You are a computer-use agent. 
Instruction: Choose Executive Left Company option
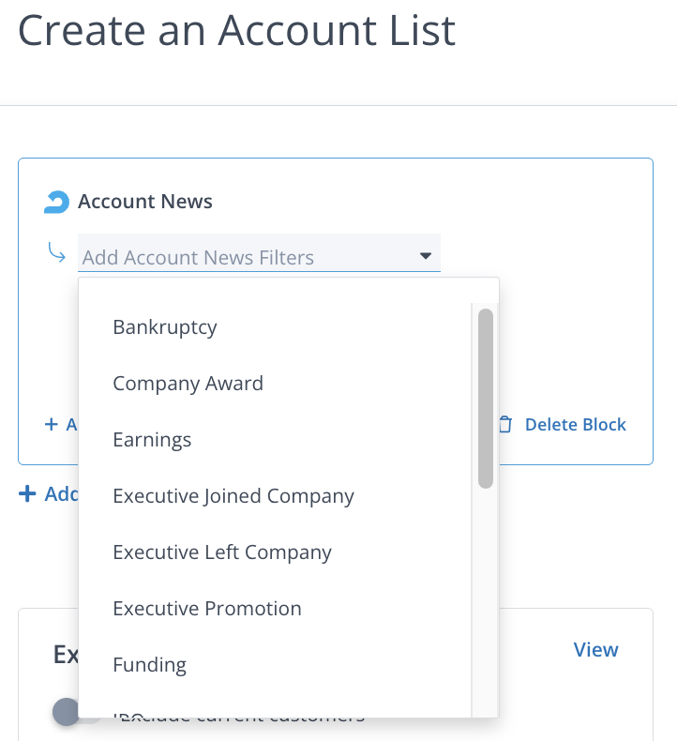coord(222,552)
